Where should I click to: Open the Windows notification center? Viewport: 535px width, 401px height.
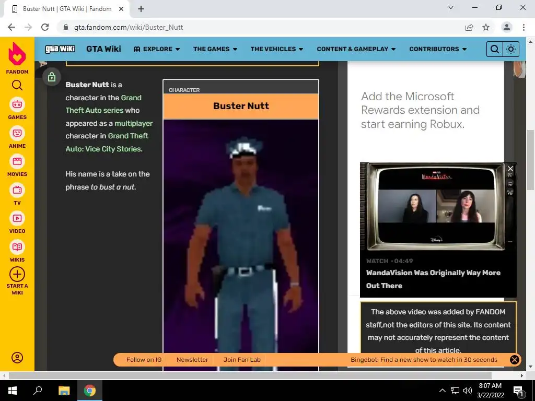pyautogui.click(x=519, y=391)
